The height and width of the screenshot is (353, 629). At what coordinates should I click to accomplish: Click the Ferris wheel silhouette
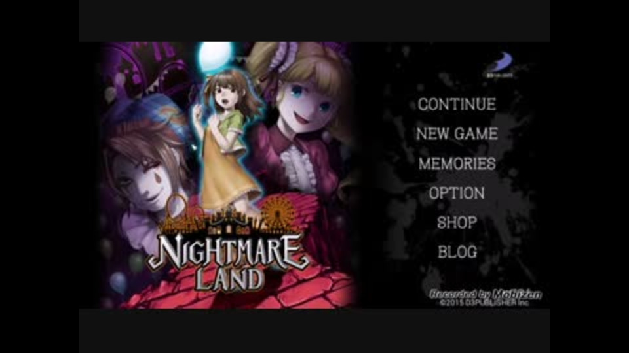click(x=279, y=213)
